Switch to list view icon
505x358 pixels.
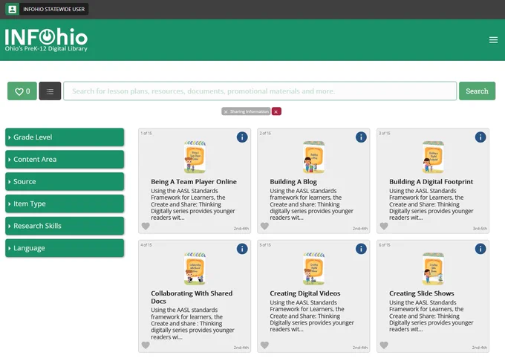coord(50,91)
